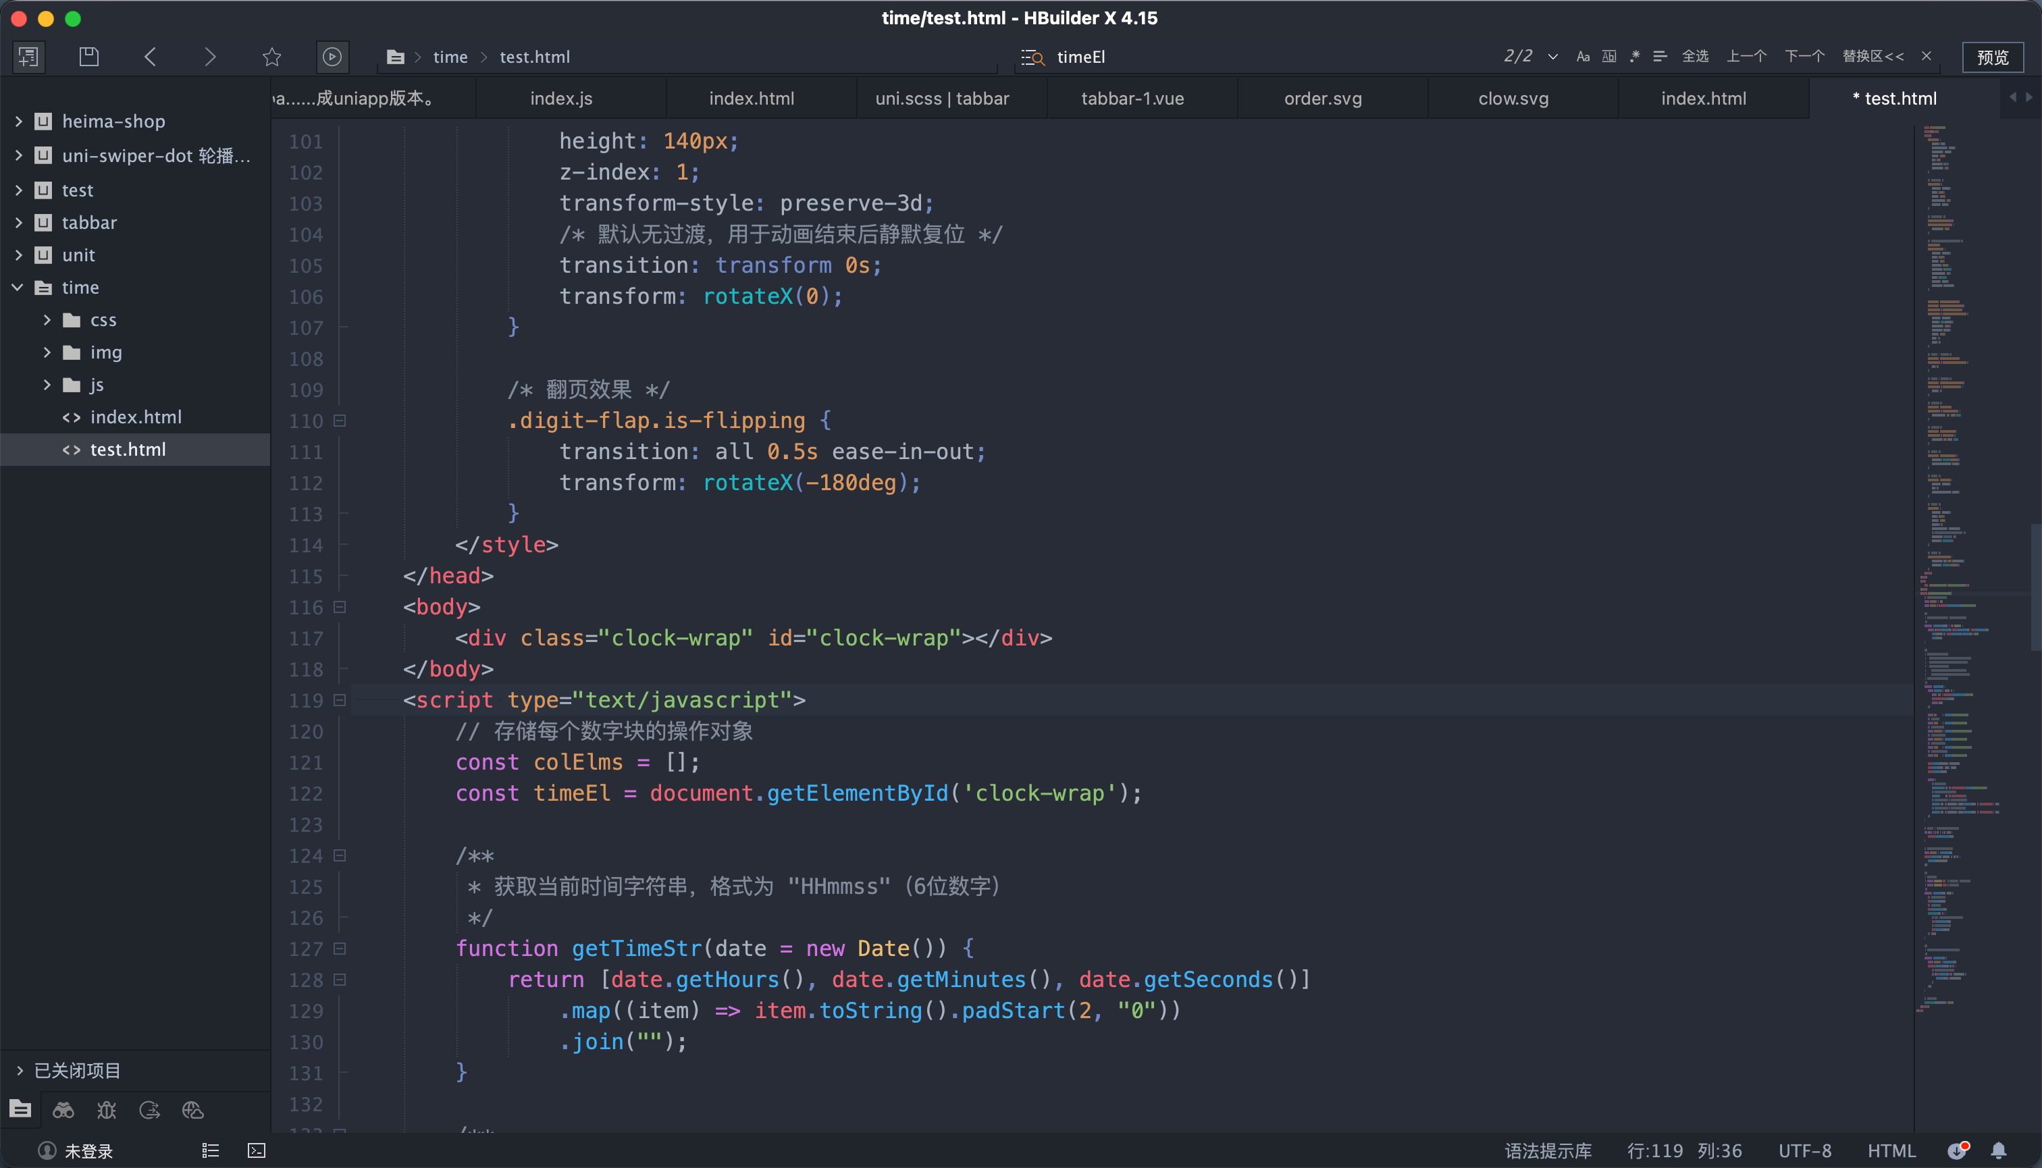Open the bug debug panel icon
2042x1168 pixels.
(107, 1110)
